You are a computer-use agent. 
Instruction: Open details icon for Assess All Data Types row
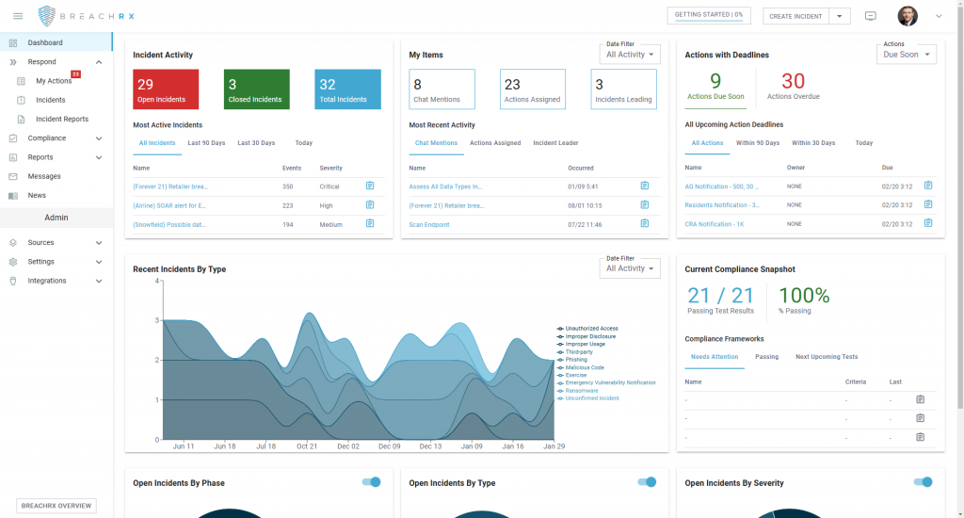644,186
